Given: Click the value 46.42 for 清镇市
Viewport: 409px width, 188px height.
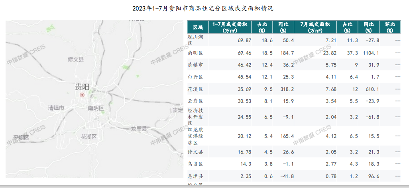Looking at the screenshot, I should 245,65.
